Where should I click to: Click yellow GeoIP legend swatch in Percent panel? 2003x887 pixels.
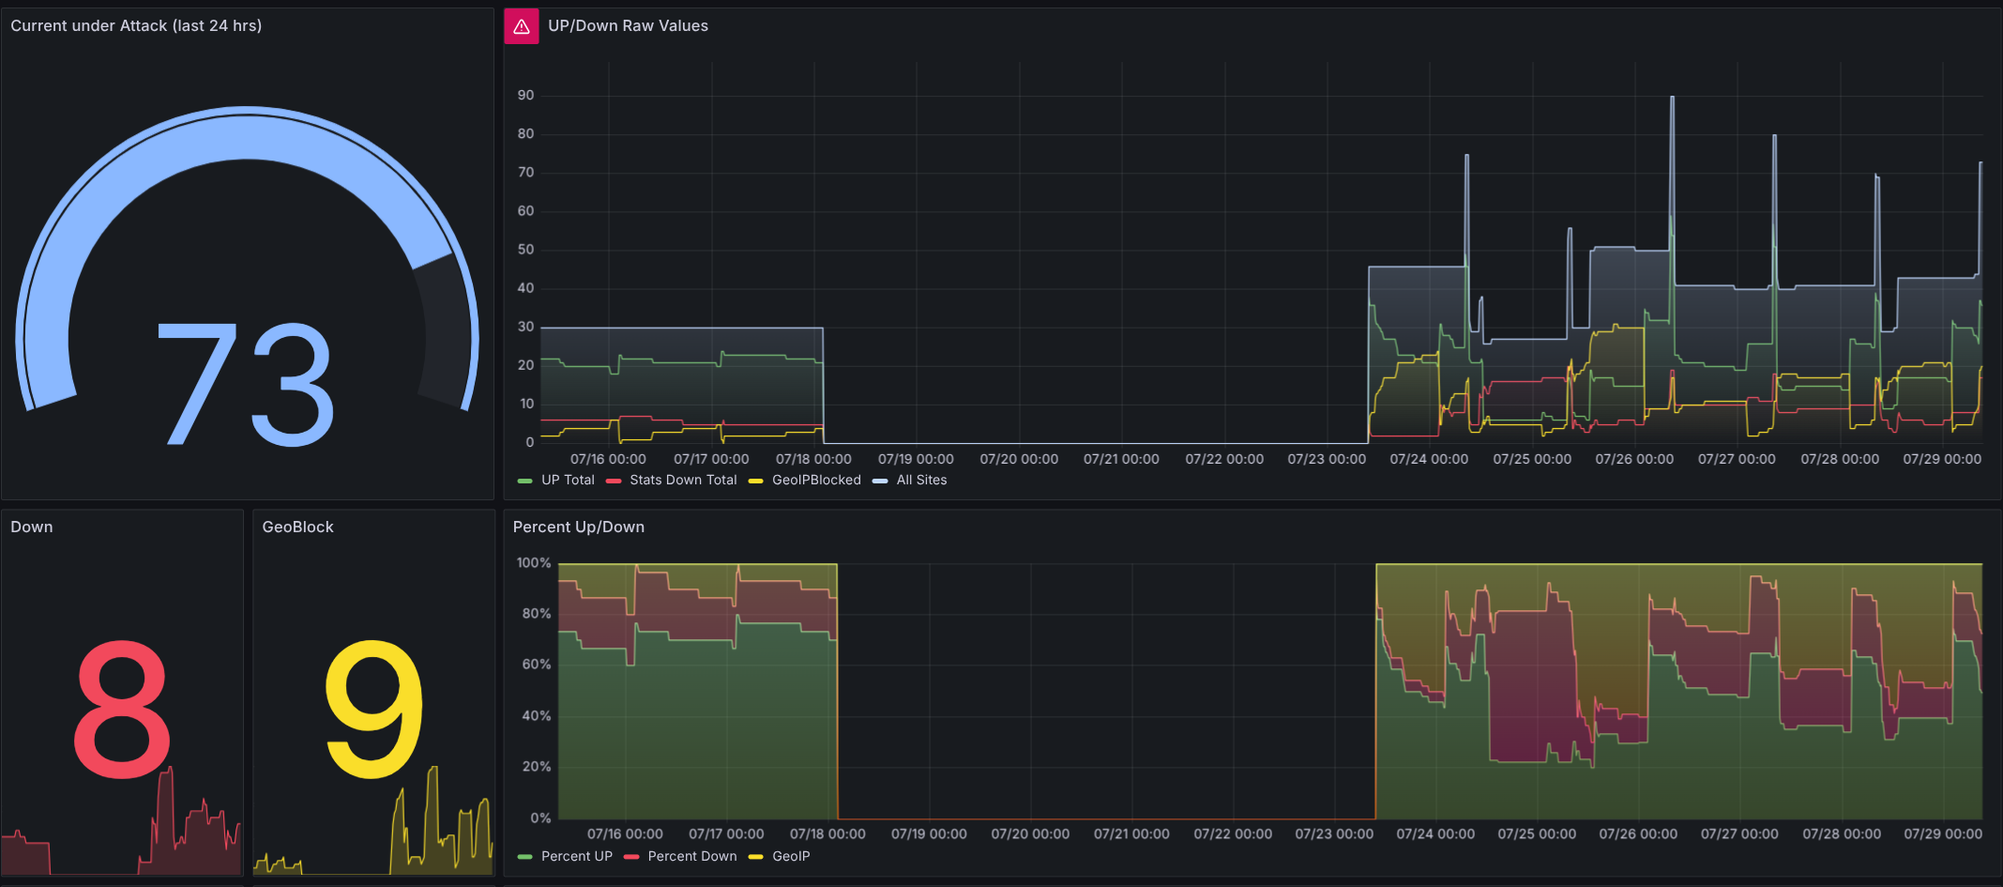tap(755, 857)
